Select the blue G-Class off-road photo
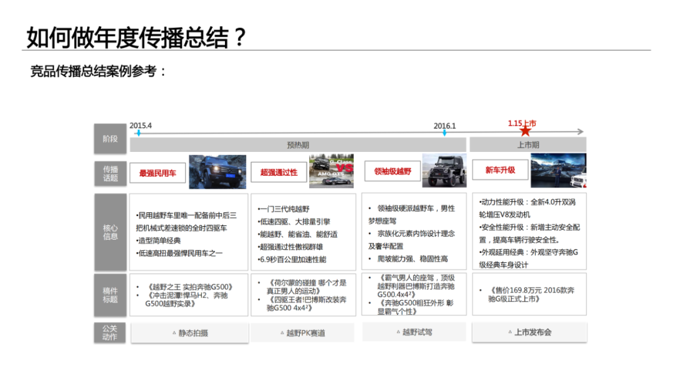673x378 pixels. [x=217, y=172]
